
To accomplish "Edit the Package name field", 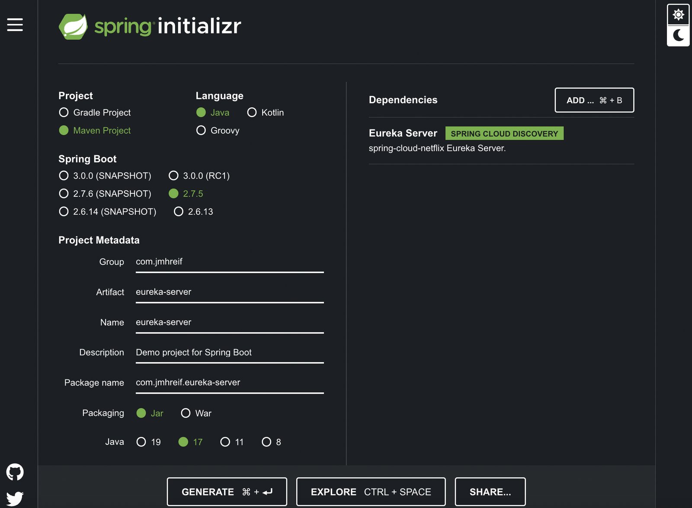I will pyautogui.click(x=230, y=383).
